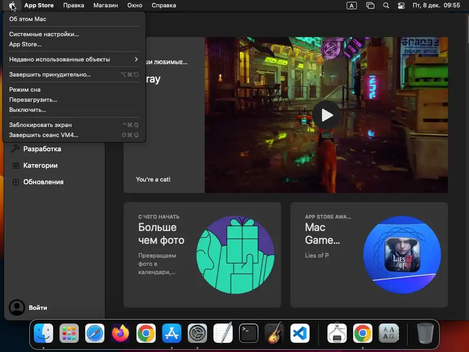The image size is (469, 352).
Task: Select Об этом Mac
Action: click(x=74, y=19)
